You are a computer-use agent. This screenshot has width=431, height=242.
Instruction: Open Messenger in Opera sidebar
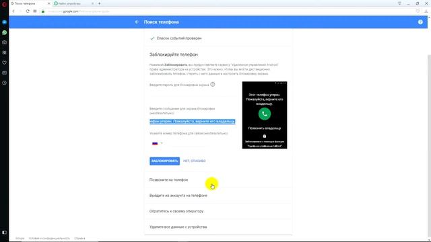pyautogui.click(x=5, y=22)
